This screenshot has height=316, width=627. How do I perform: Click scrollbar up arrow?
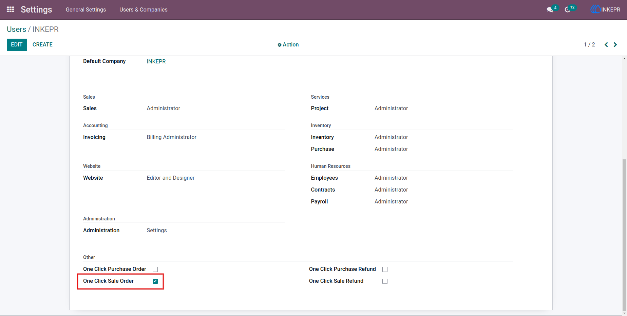click(624, 59)
